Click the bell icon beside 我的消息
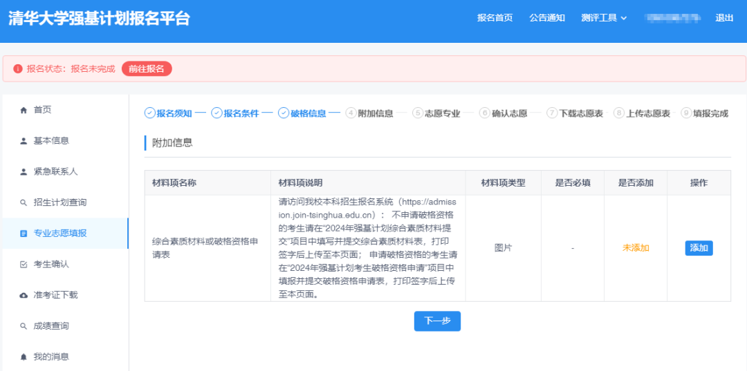Image resolution: width=747 pixels, height=371 pixels. [x=24, y=357]
